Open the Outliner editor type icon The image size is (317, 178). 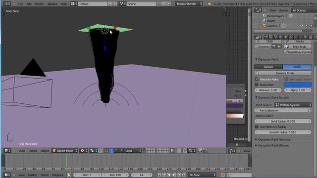(x=258, y=10)
